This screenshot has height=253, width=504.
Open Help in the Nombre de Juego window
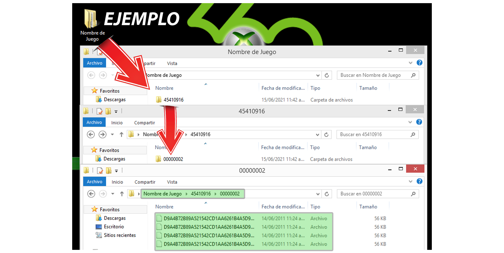pyautogui.click(x=419, y=63)
